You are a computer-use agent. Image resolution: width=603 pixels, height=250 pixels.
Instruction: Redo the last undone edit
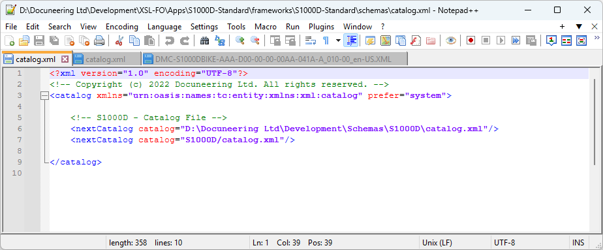point(185,40)
